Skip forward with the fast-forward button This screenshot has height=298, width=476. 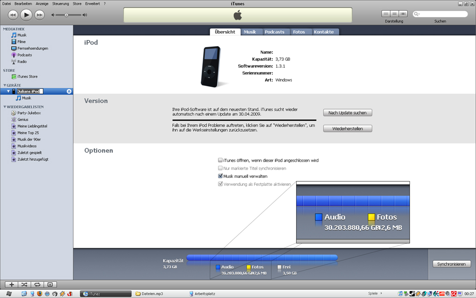(40, 15)
